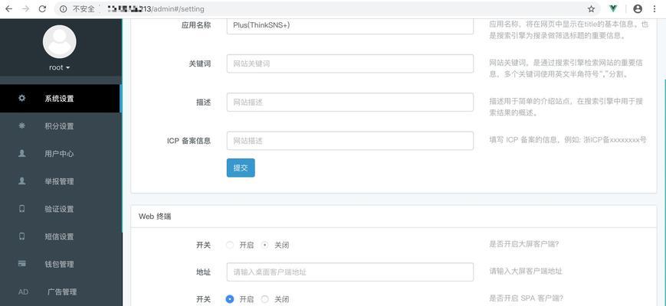Click the Vue devtools extension icon
Screen dimensions: 666x306
tap(613, 8)
